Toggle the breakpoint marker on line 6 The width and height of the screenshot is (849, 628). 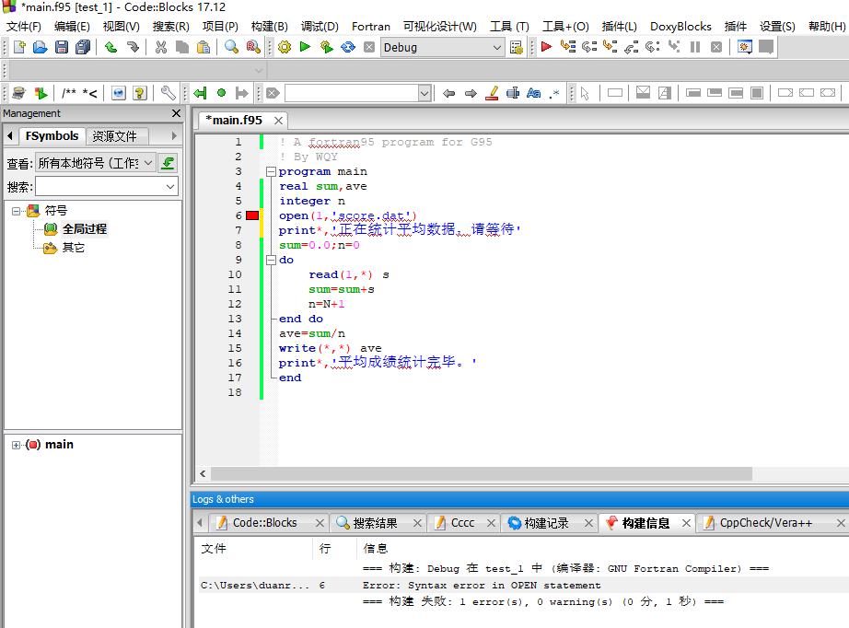[x=252, y=215]
